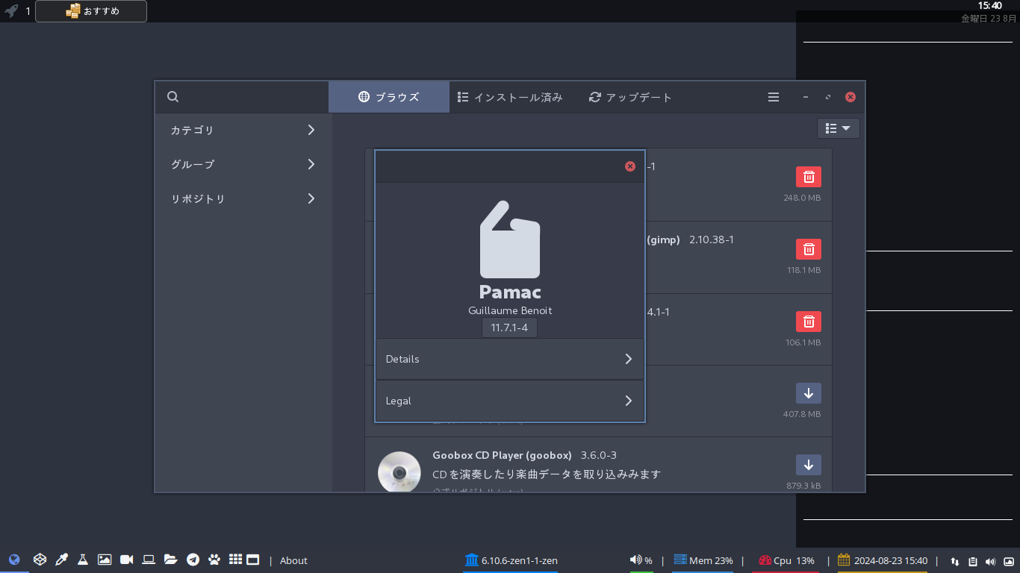Viewport: 1020px width, 573px height.
Task: Open the clipboard tray icon
Action: tap(972, 561)
